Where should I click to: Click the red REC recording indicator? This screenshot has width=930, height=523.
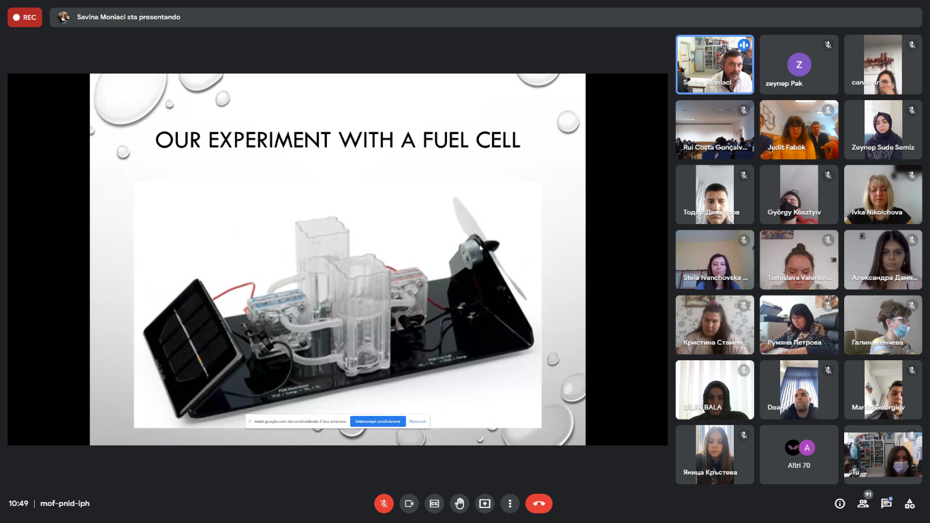pos(25,17)
